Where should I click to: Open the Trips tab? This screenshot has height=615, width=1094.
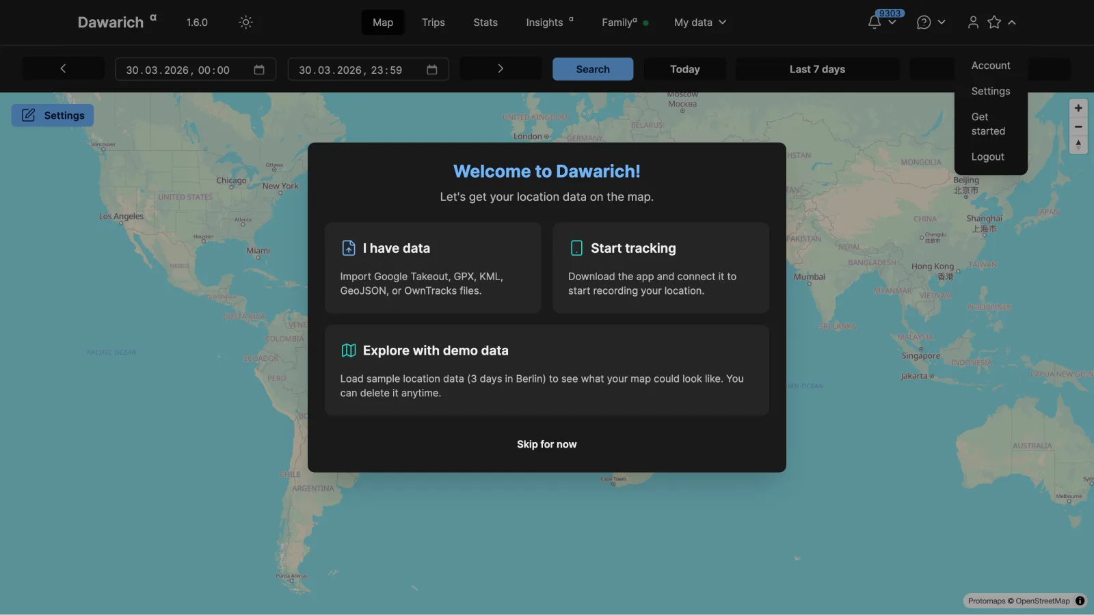tap(433, 23)
